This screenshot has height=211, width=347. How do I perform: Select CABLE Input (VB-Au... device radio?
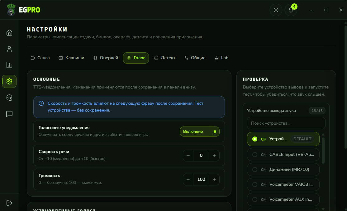point(255,155)
